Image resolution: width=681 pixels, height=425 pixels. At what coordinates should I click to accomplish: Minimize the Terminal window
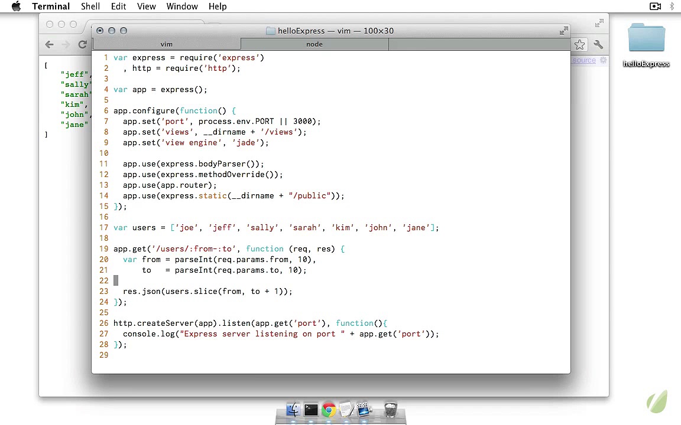[x=112, y=31]
